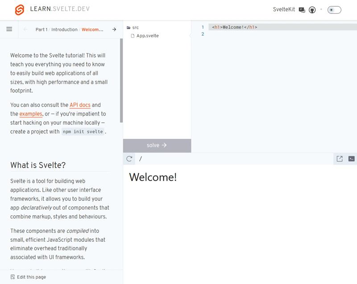357x284 pixels.
Task: Go to the previous tutorial exercise arrow
Action: pos(25,29)
